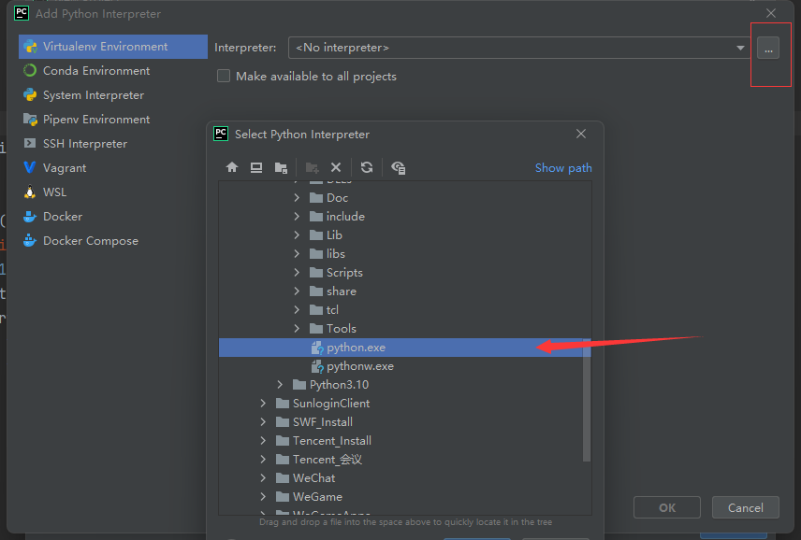Select System Interpreter in the sidebar
This screenshot has height=540, width=801.
113,95
